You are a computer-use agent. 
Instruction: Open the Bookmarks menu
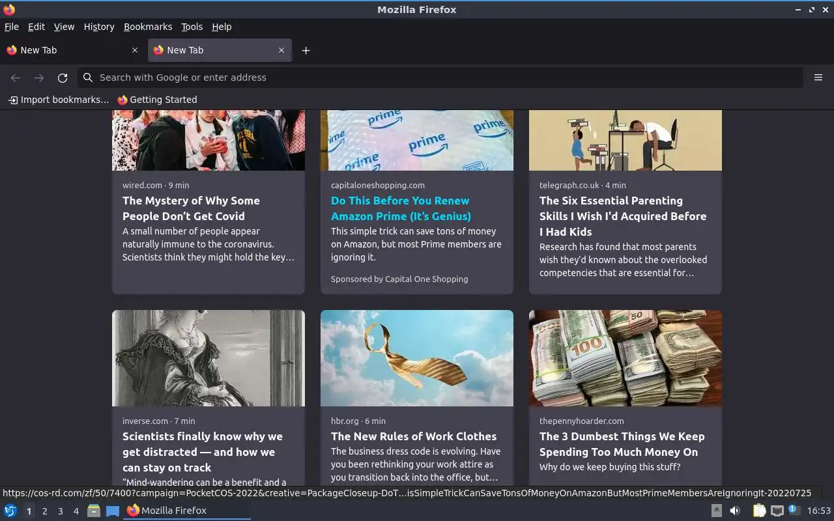148,27
